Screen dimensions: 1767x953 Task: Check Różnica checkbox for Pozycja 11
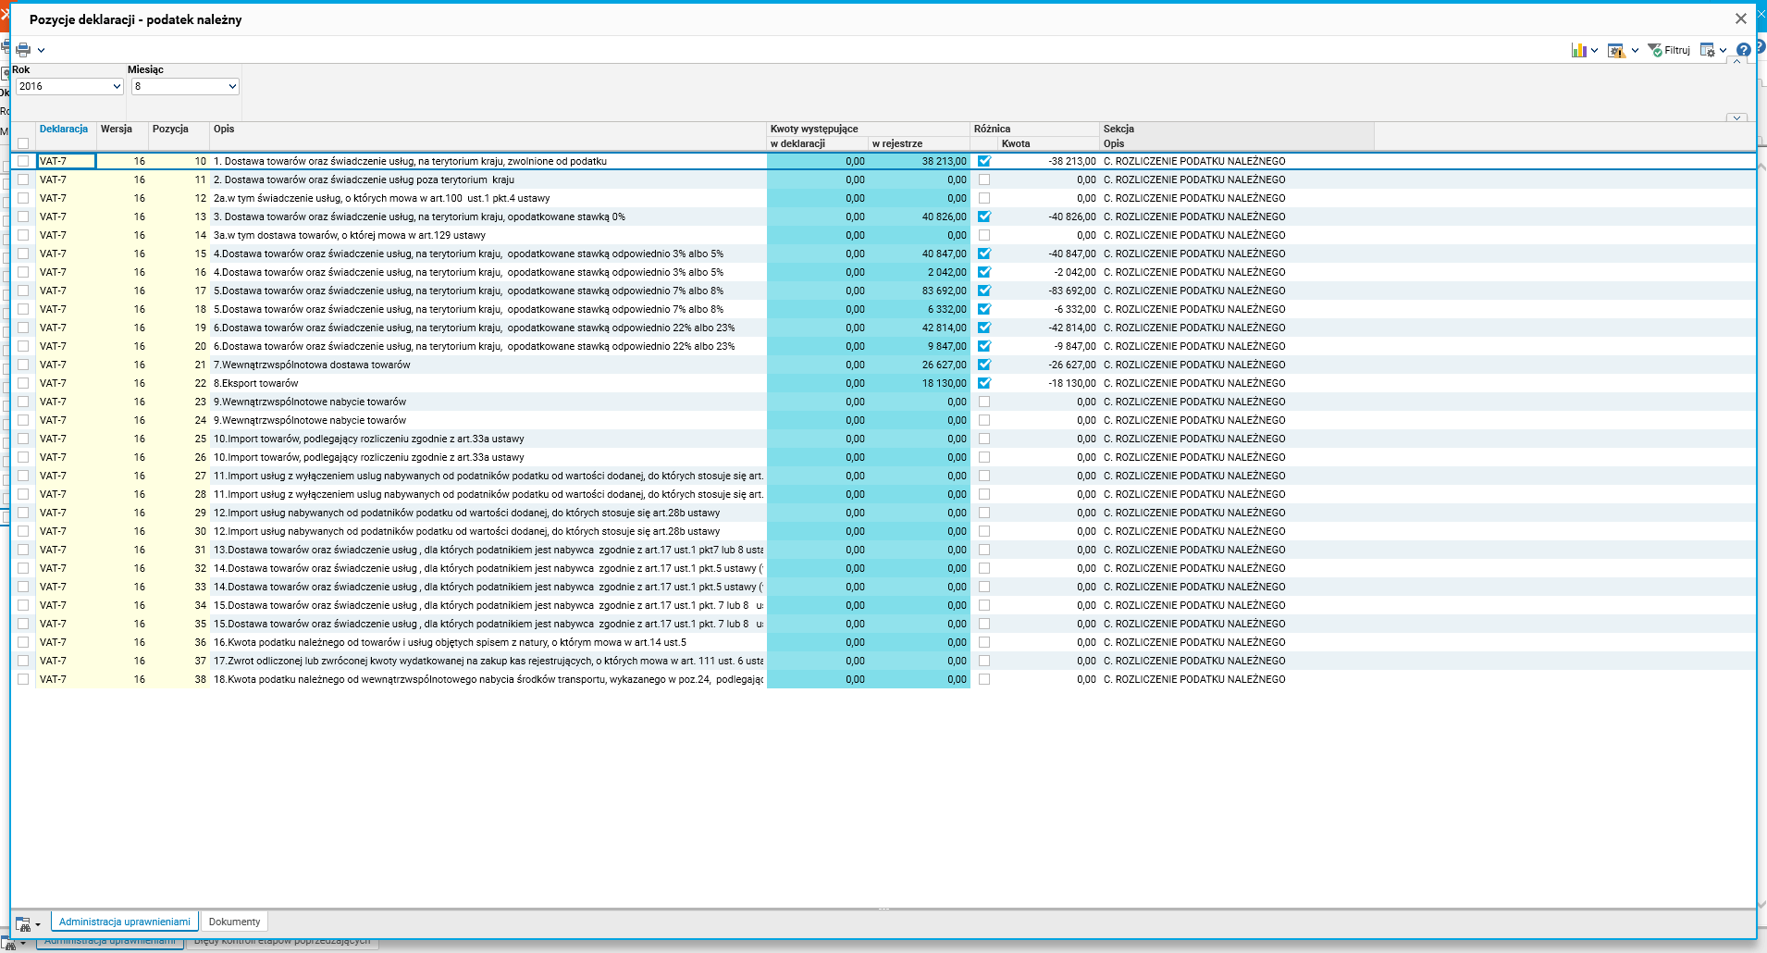pyautogui.click(x=984, y=179)
